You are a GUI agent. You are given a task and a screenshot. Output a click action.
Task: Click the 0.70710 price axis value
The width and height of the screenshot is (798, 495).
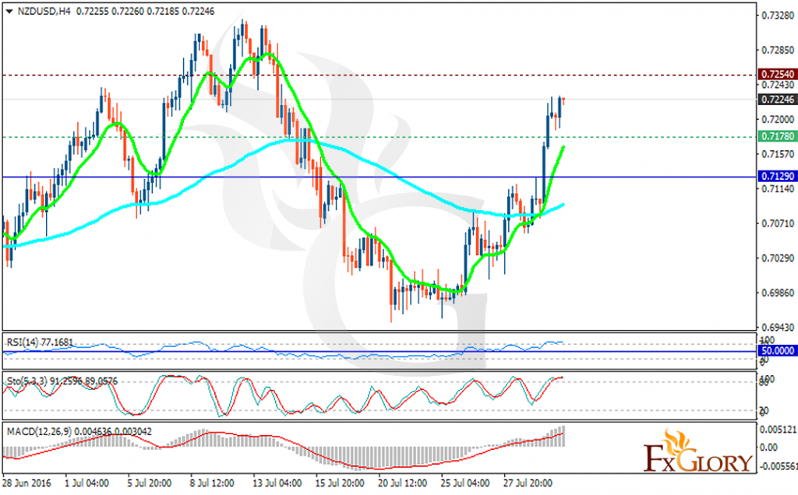tap(778, 223)
